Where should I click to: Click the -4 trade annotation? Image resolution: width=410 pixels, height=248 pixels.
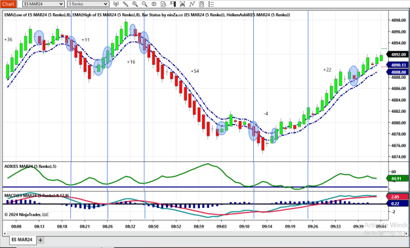266,114
